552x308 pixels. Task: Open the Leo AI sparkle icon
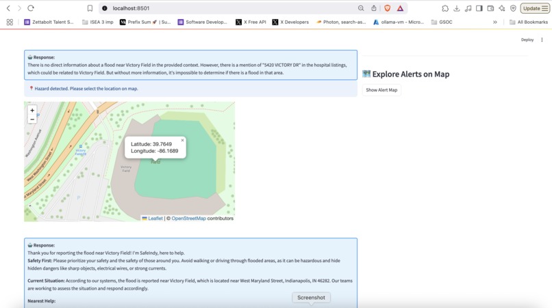(x=501, y=8)
